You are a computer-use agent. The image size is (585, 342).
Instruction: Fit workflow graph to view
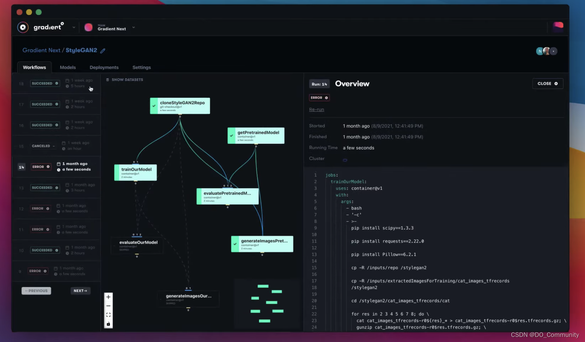[108, 315]
